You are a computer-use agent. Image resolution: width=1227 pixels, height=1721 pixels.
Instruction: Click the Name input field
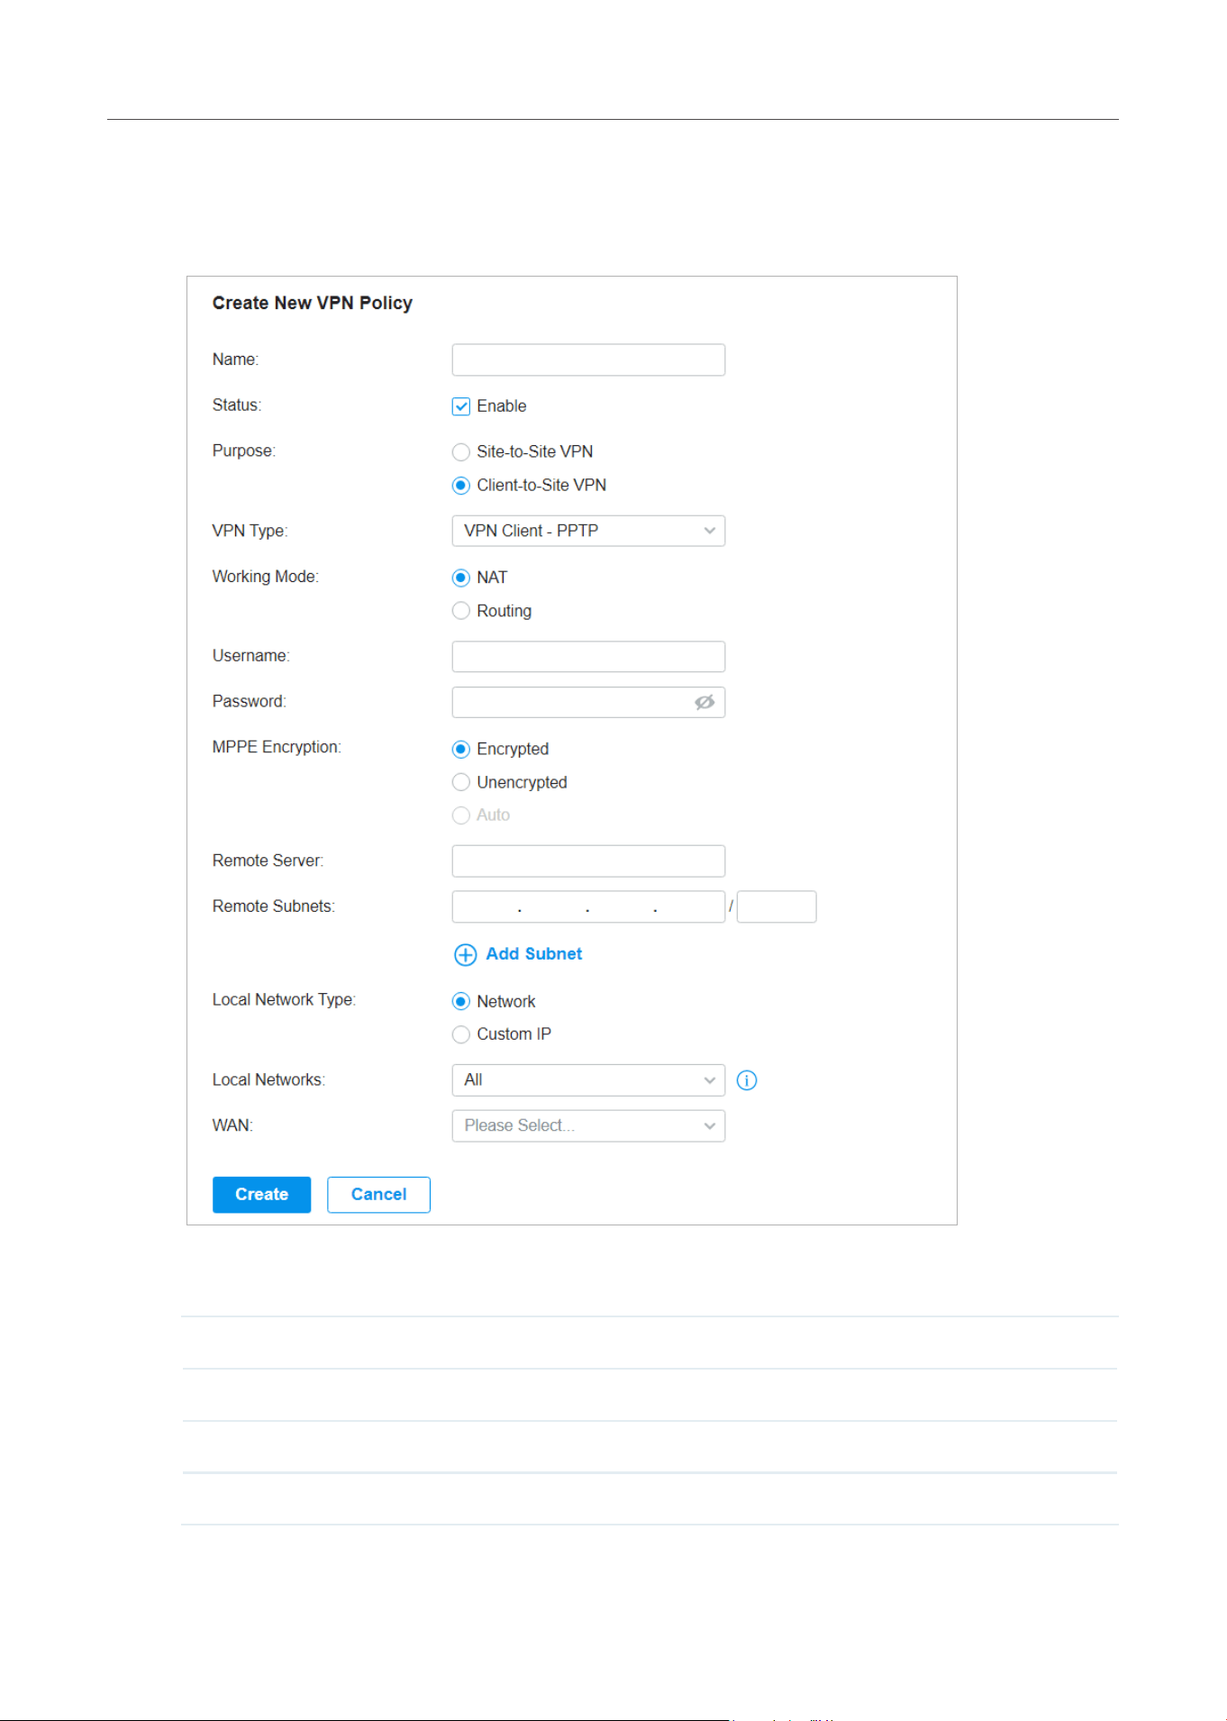588,360
